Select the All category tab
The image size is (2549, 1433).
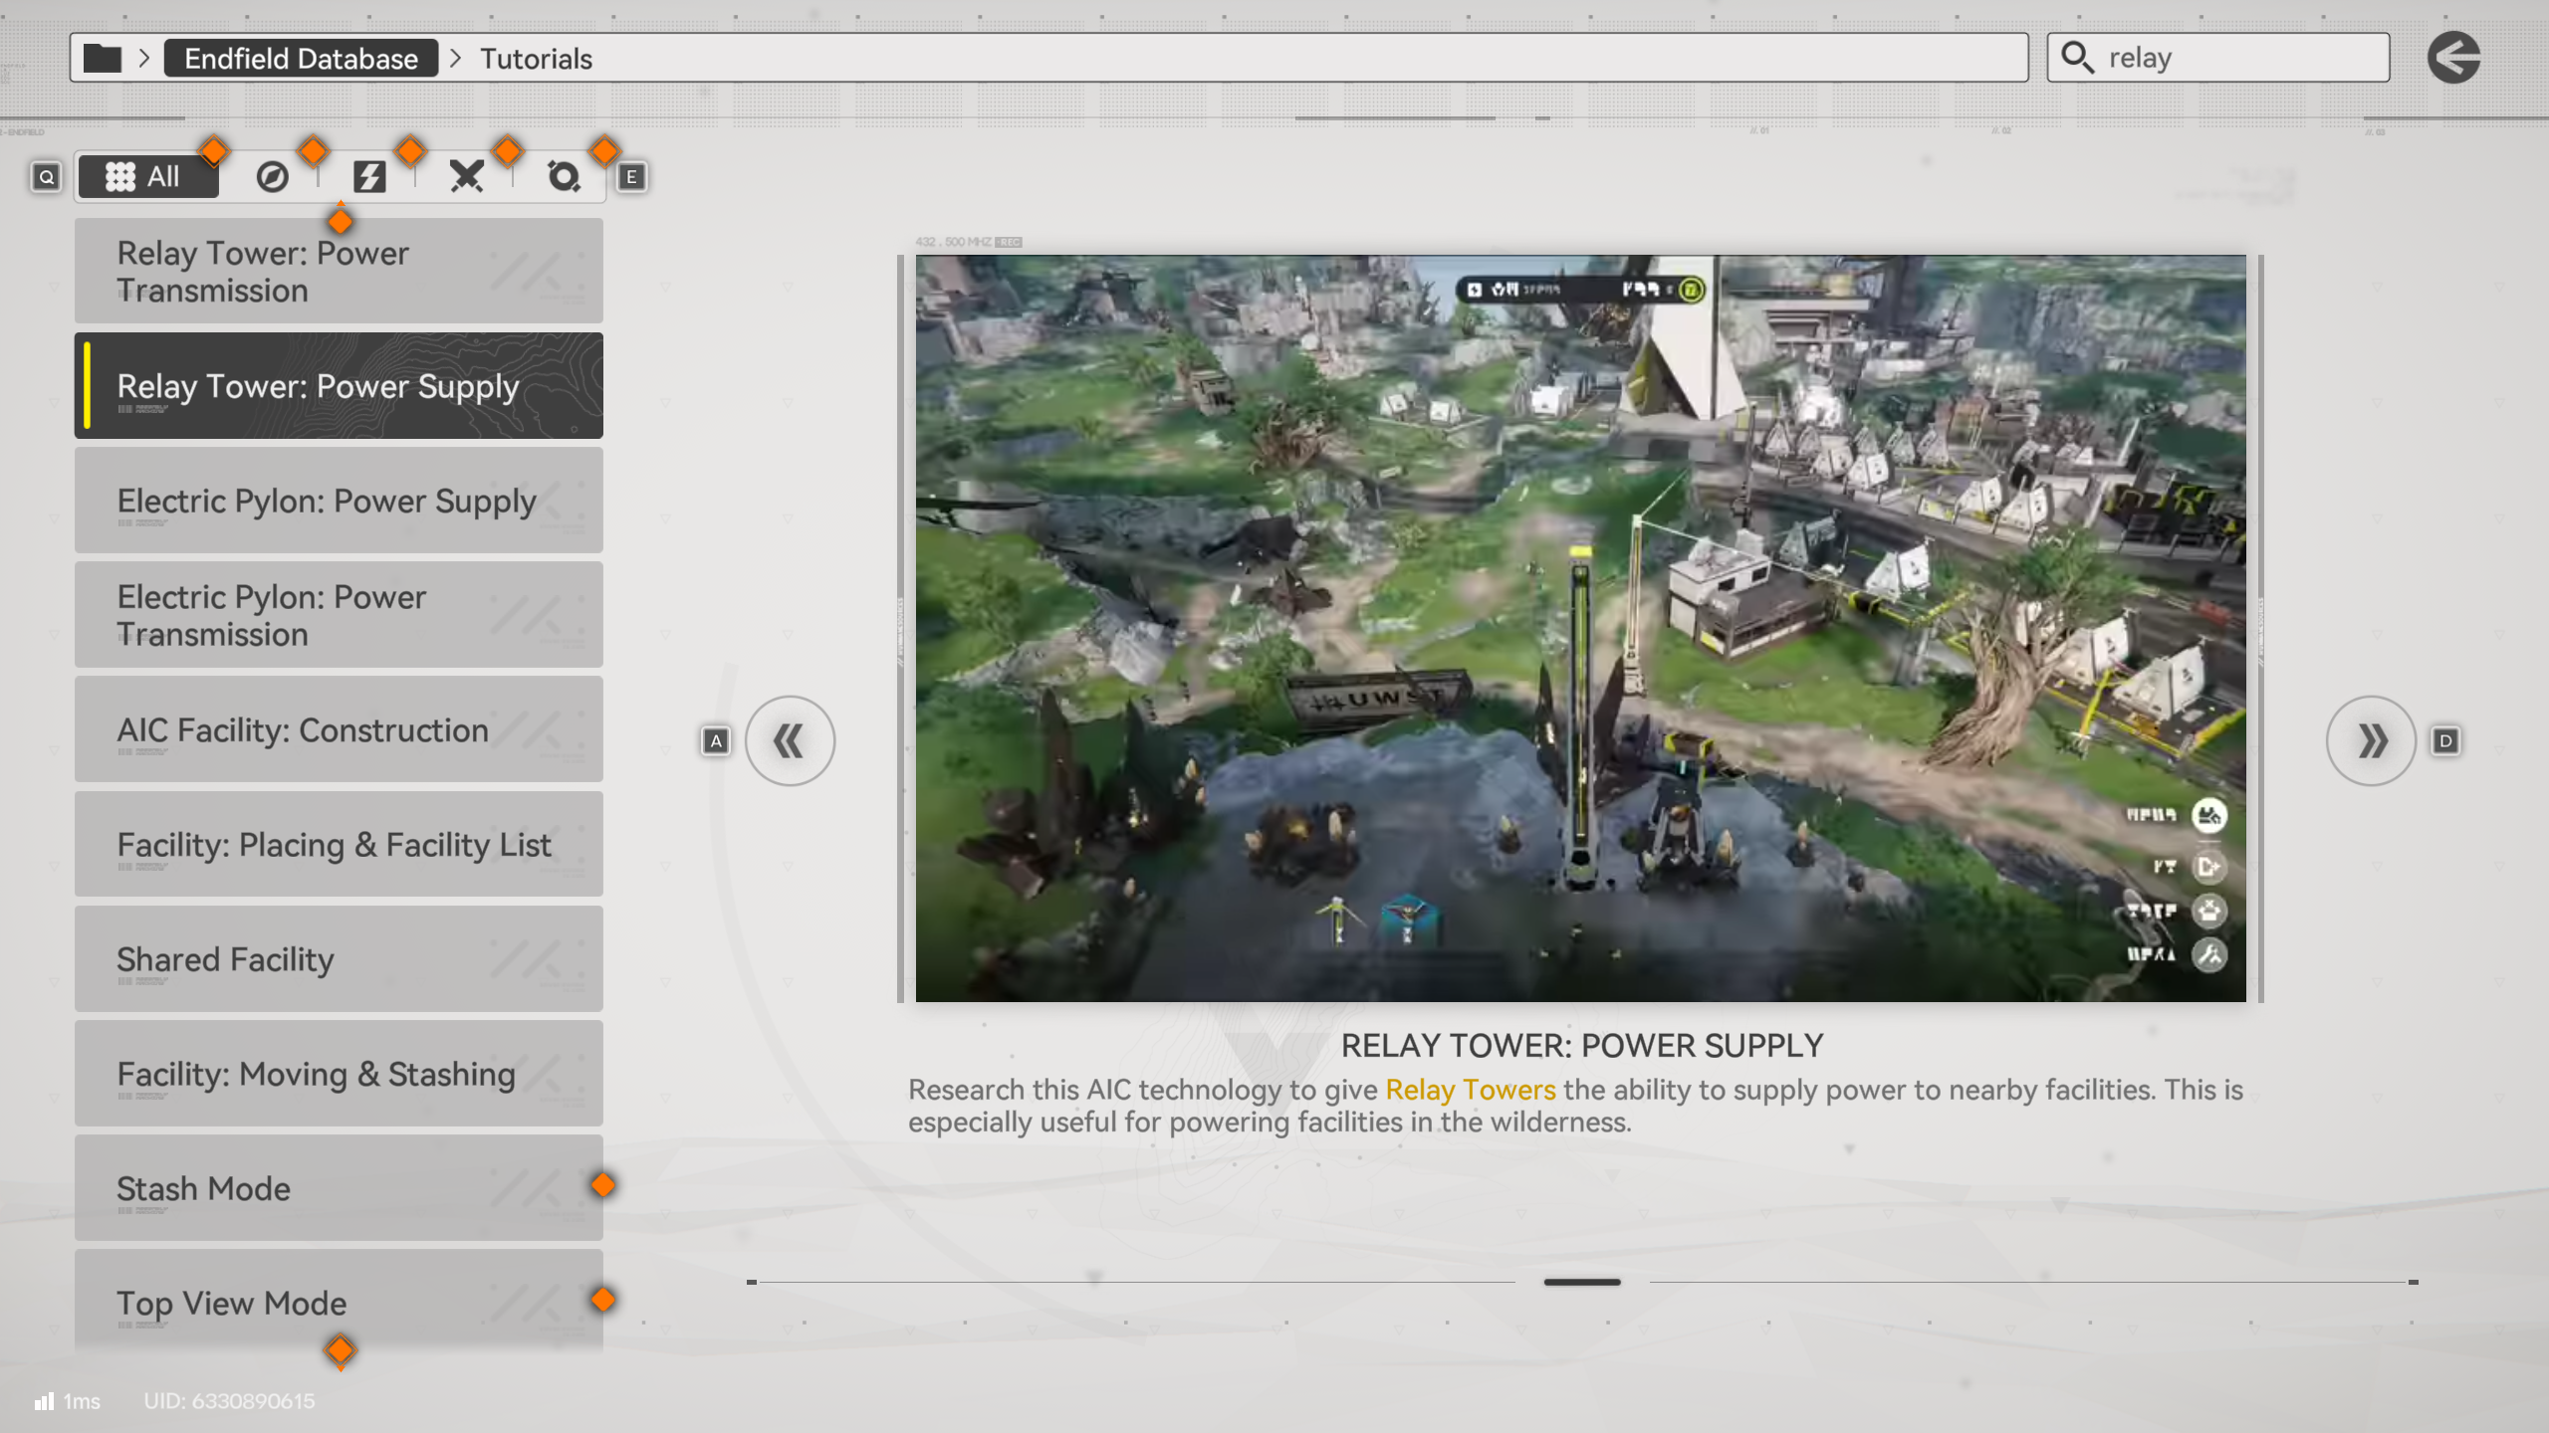coord(147,177)
